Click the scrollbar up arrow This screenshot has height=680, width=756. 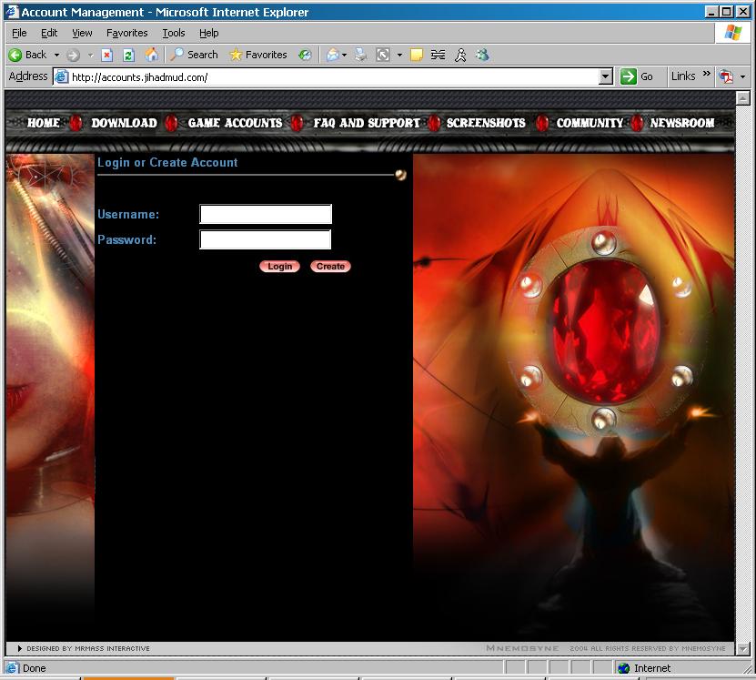pyautogui.click(x=743, y=98)
